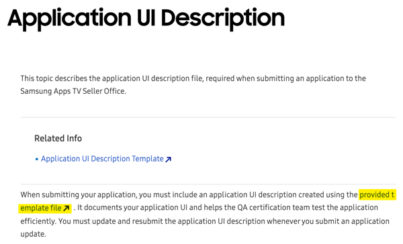
Task: Click the highlighted "provided t" link text
Action: pyautogui.click(x=377, y=195)
